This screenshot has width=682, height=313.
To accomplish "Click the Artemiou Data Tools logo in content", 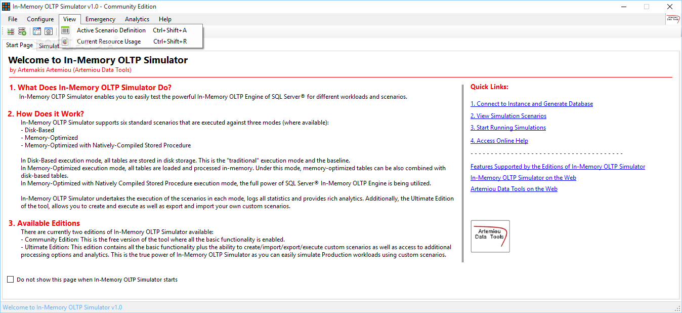I will coord(490,237).
